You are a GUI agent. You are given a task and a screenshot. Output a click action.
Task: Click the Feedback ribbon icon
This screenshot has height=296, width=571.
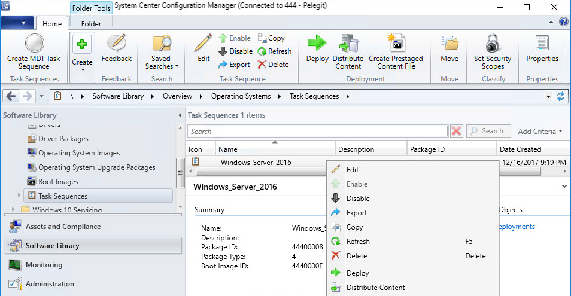[x=117, y=48]
